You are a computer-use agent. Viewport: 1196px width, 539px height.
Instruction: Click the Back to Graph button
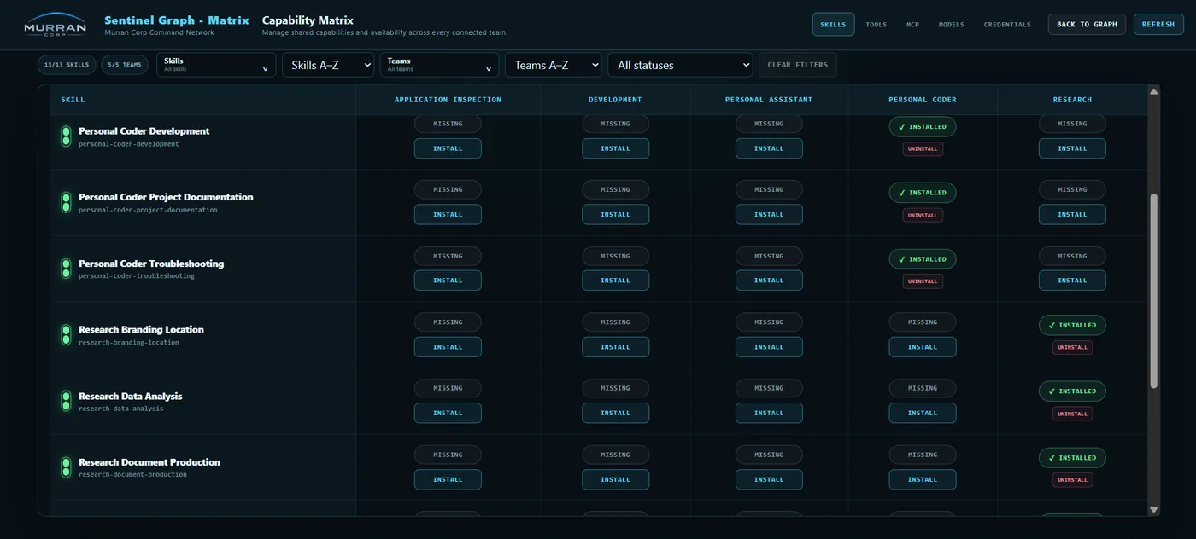tap(1087, 24)
